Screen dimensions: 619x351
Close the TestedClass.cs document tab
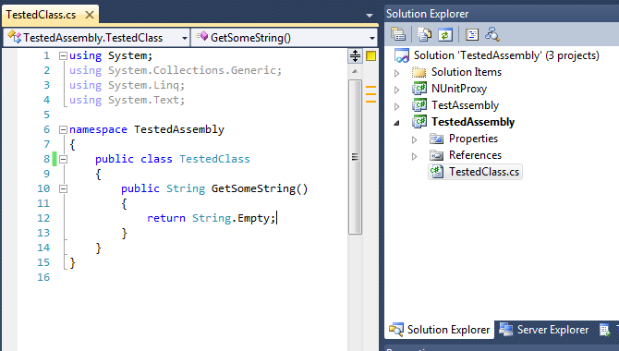90,15
